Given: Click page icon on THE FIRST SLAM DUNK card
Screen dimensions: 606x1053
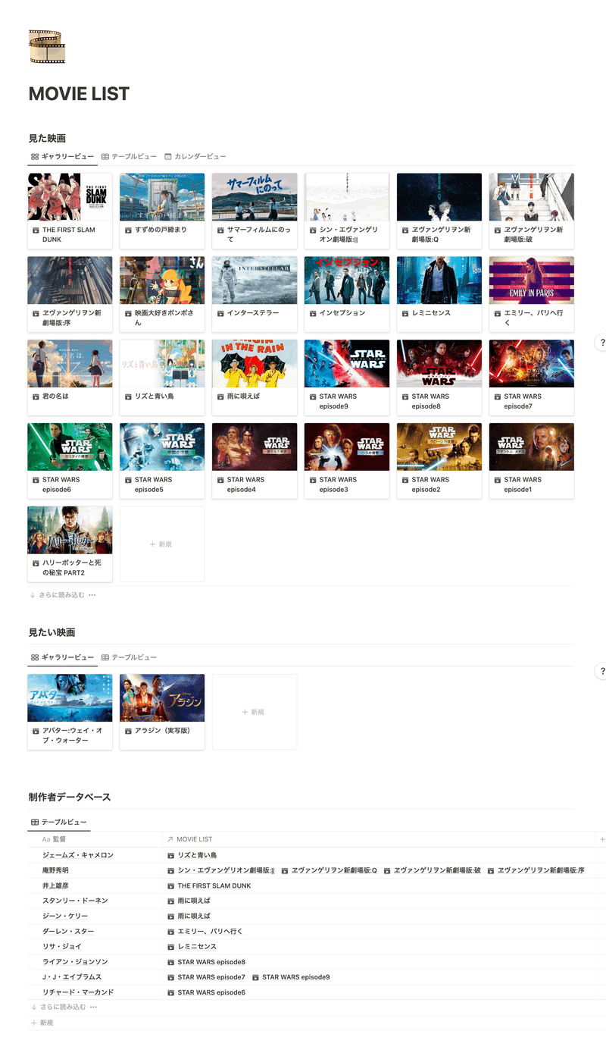Looking at the screenshot, I should pos(36,230).
